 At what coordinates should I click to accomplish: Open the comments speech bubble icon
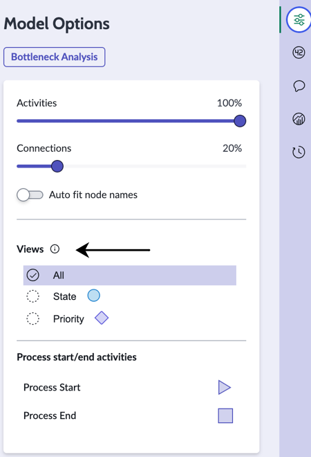pyautogui.click(x=299, y=86)
